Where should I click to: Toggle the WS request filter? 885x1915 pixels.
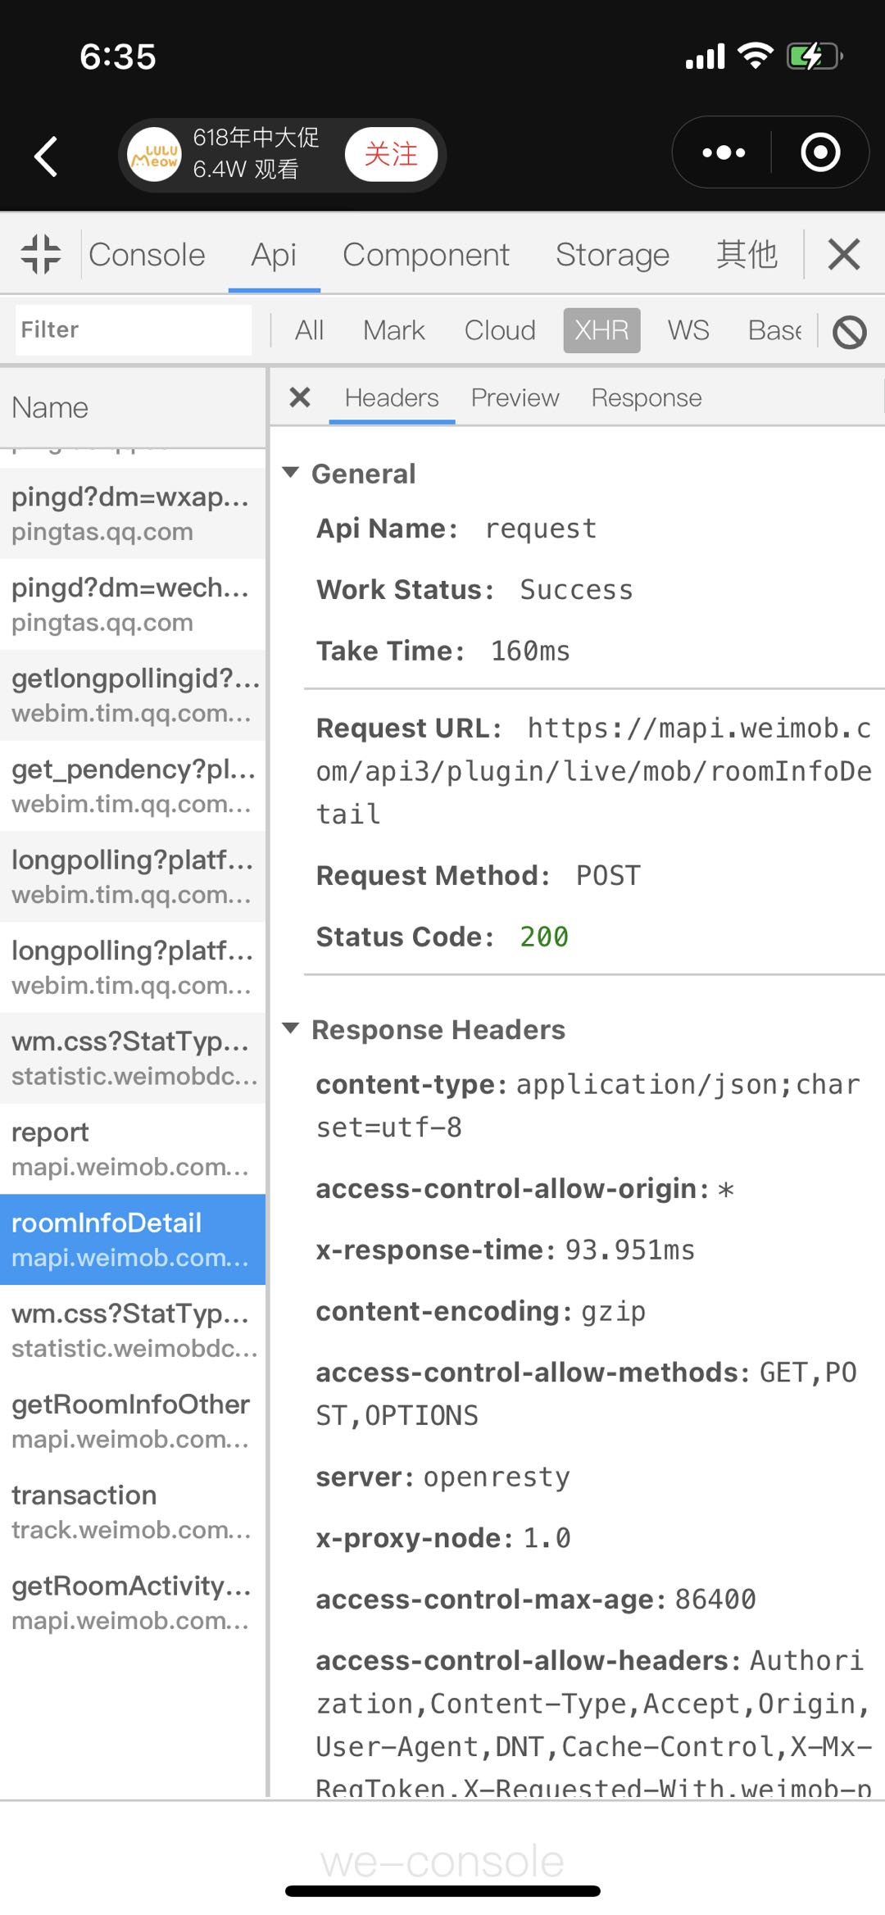[x=688, y=330]
